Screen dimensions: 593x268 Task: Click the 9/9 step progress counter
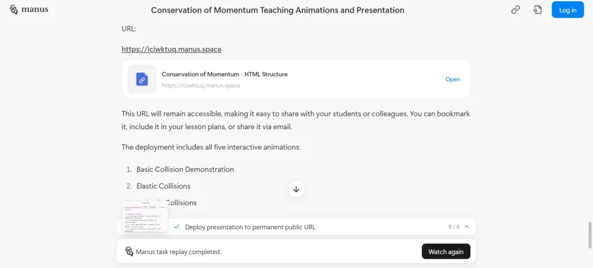point(453,227)
